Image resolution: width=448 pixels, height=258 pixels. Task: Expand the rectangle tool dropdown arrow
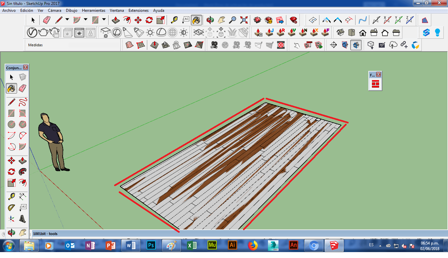[x=104, y=20]
